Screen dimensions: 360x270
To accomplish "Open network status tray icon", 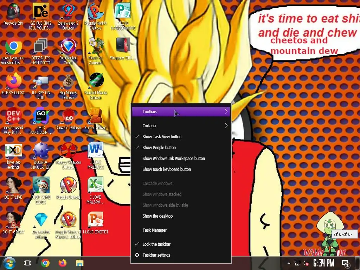I will (297, 263).
